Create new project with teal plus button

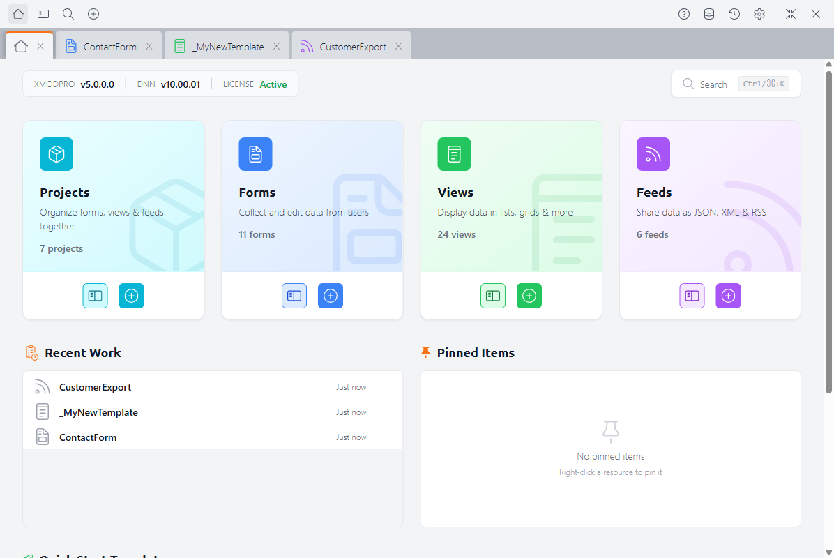coord(131,296)
